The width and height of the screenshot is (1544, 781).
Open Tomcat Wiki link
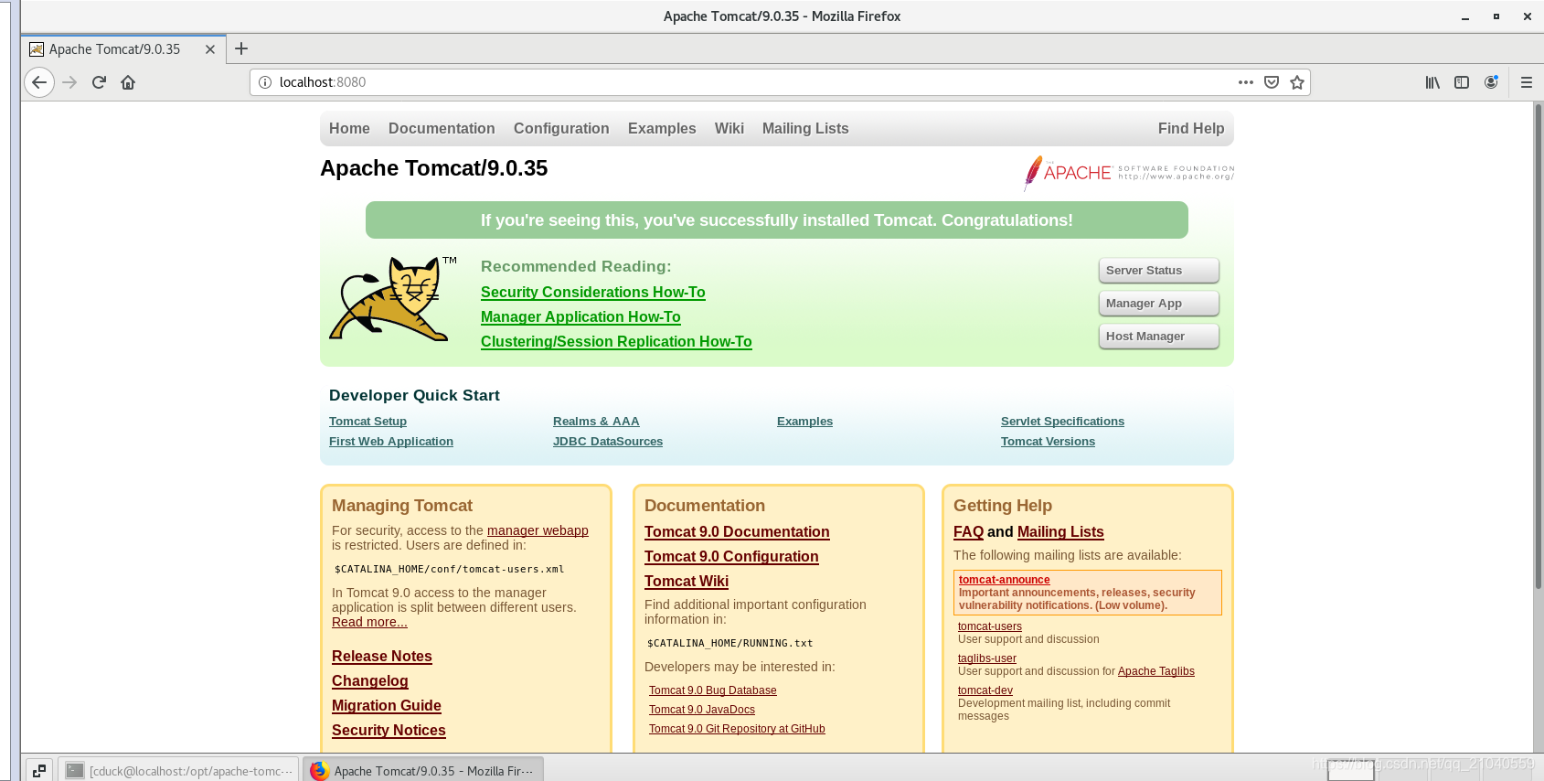[687, 582]
